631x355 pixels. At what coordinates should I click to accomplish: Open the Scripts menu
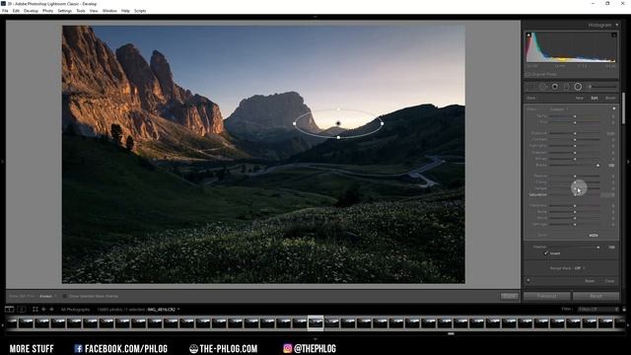140,11
